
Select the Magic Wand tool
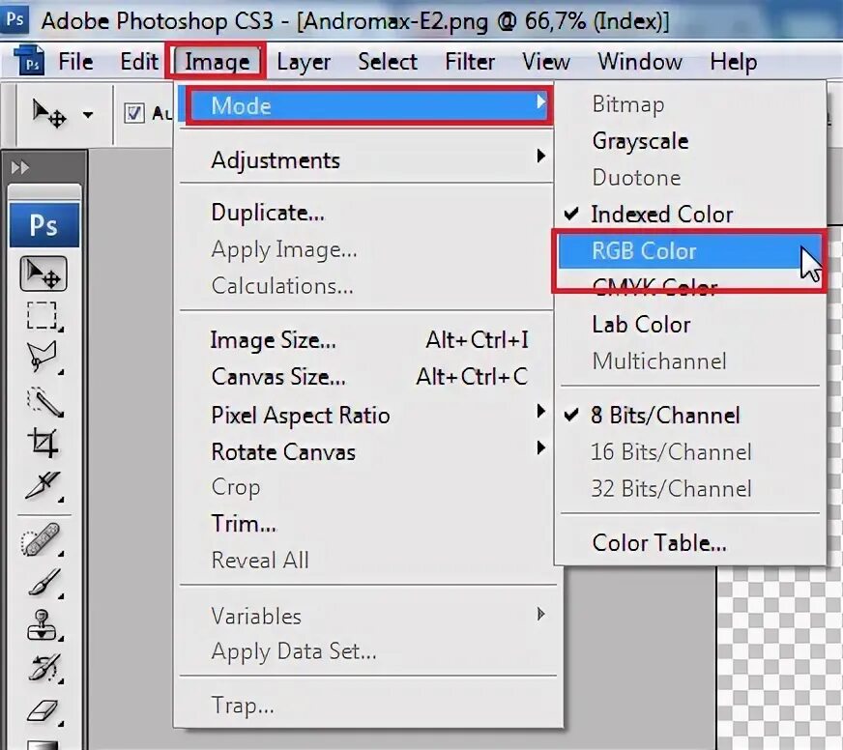point(44,401)
